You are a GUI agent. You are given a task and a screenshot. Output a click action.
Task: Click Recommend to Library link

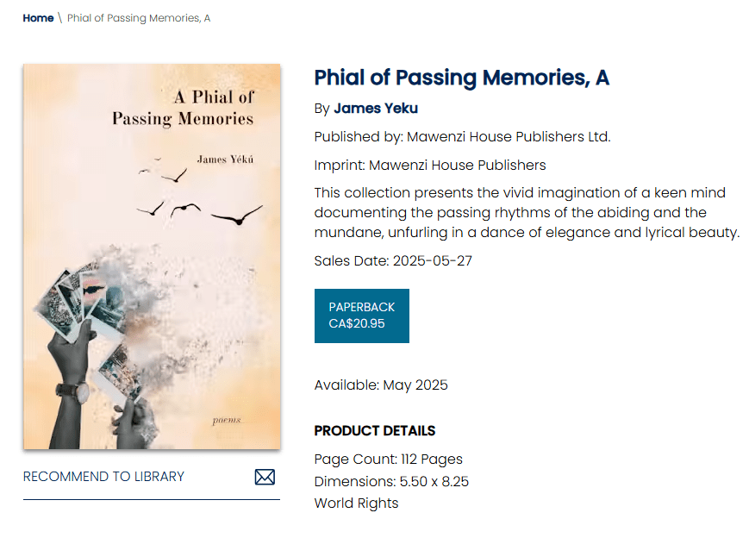[x=103, y=477]
